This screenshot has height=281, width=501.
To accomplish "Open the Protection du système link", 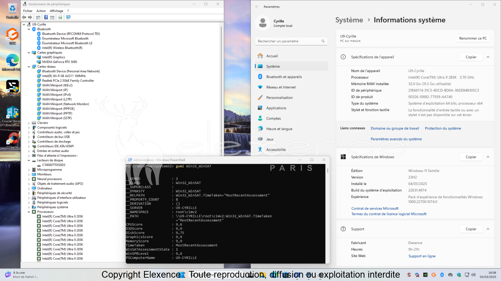I will (x=443, y=128).
